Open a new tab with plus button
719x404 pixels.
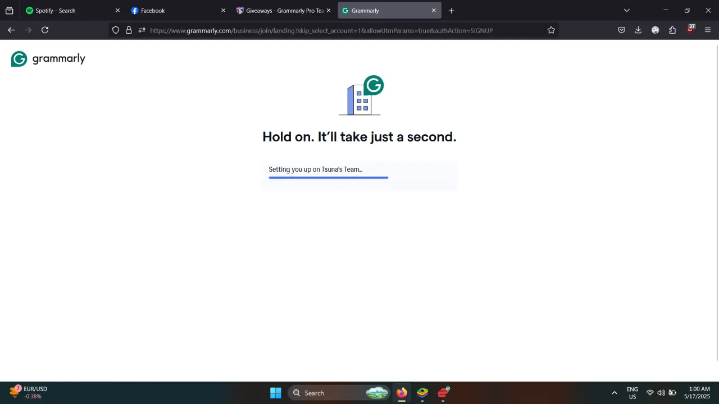tap(451, 11)
